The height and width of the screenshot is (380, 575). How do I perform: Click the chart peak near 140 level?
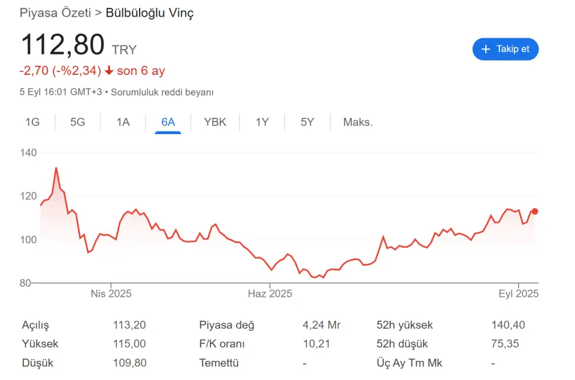click(x=56, y=168)
